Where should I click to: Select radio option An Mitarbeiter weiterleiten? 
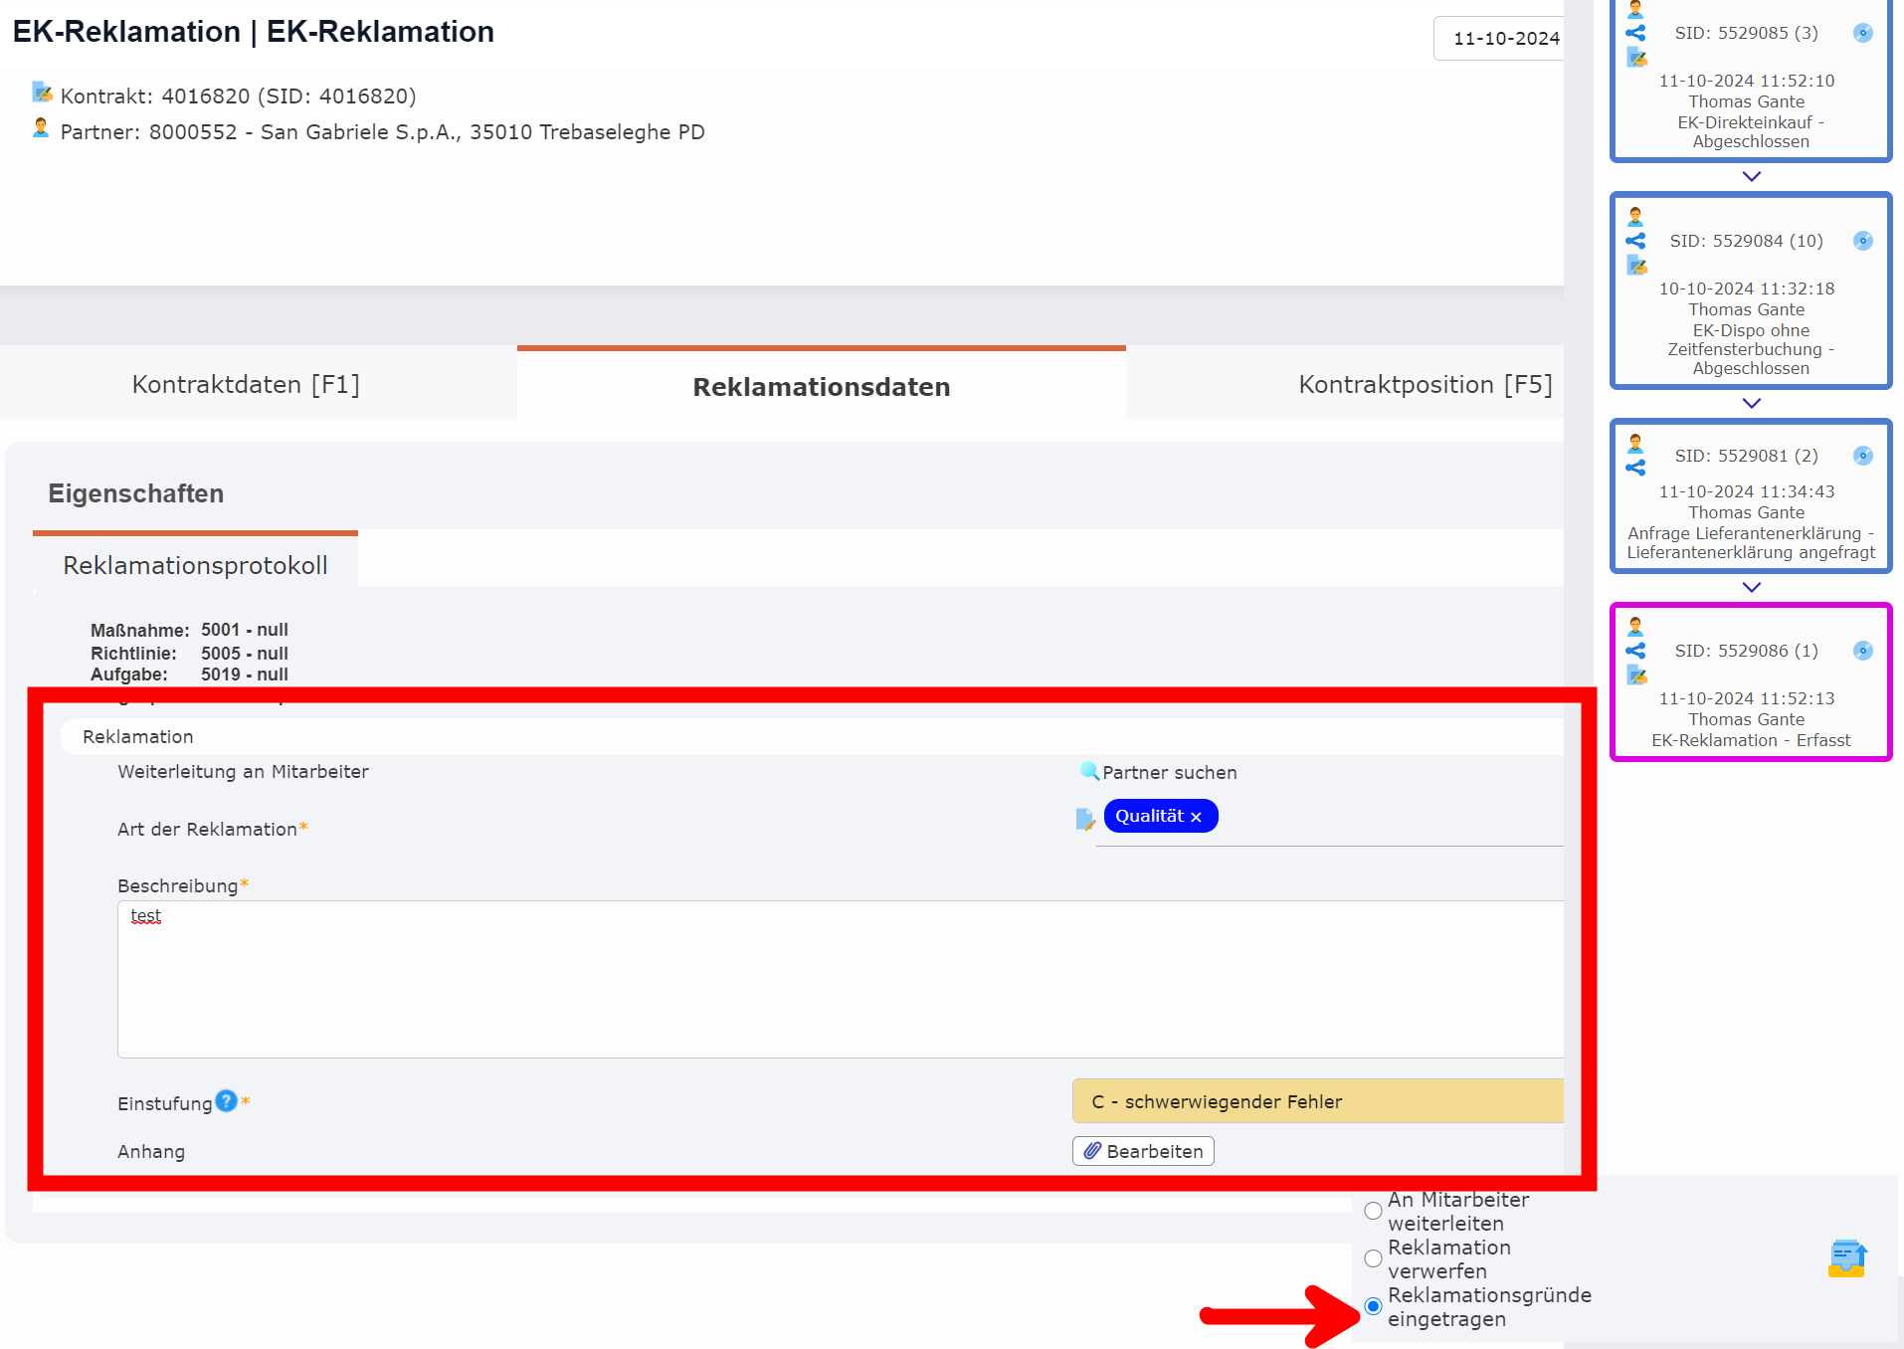[1373, 1211]
